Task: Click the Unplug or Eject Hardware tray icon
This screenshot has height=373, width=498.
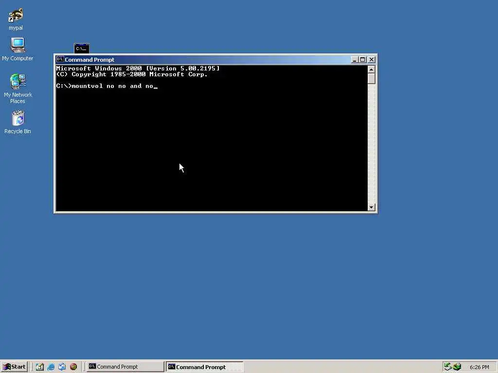Action: click(x=448, y=367)
